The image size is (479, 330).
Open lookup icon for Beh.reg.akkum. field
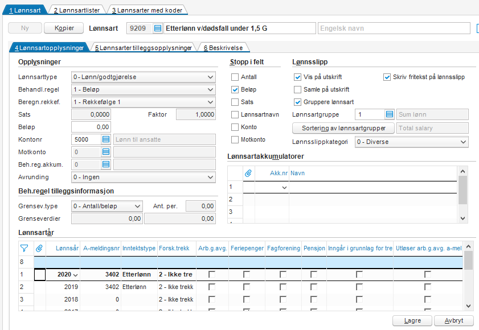106,164
